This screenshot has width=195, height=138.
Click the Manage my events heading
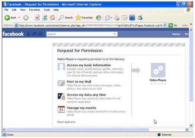tap(82, 108)
